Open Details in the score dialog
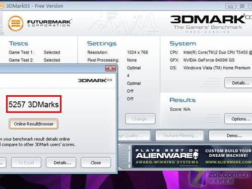The height and width of the screenshot is (189, 252). pyautogui.click(x=61, y=163)
